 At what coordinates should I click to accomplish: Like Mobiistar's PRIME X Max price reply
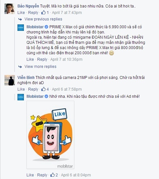30,59
